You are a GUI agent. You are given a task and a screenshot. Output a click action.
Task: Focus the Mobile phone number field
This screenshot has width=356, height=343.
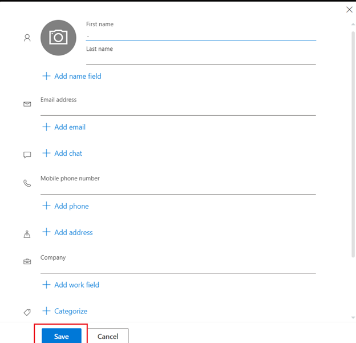pos(178,189)
